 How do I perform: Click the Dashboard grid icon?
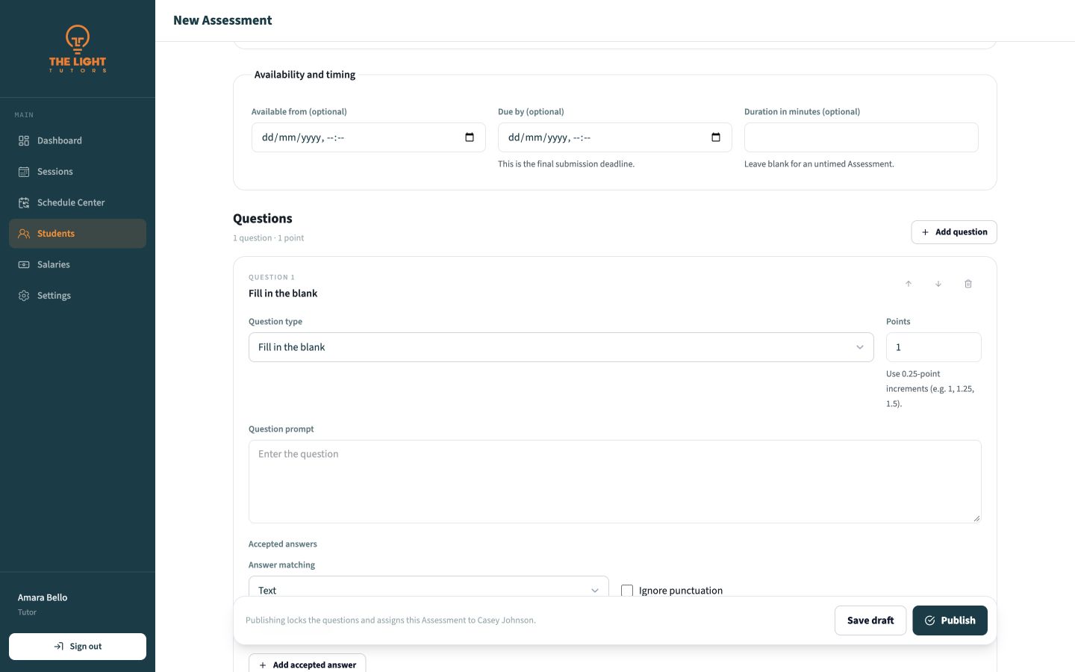point(24,140)
